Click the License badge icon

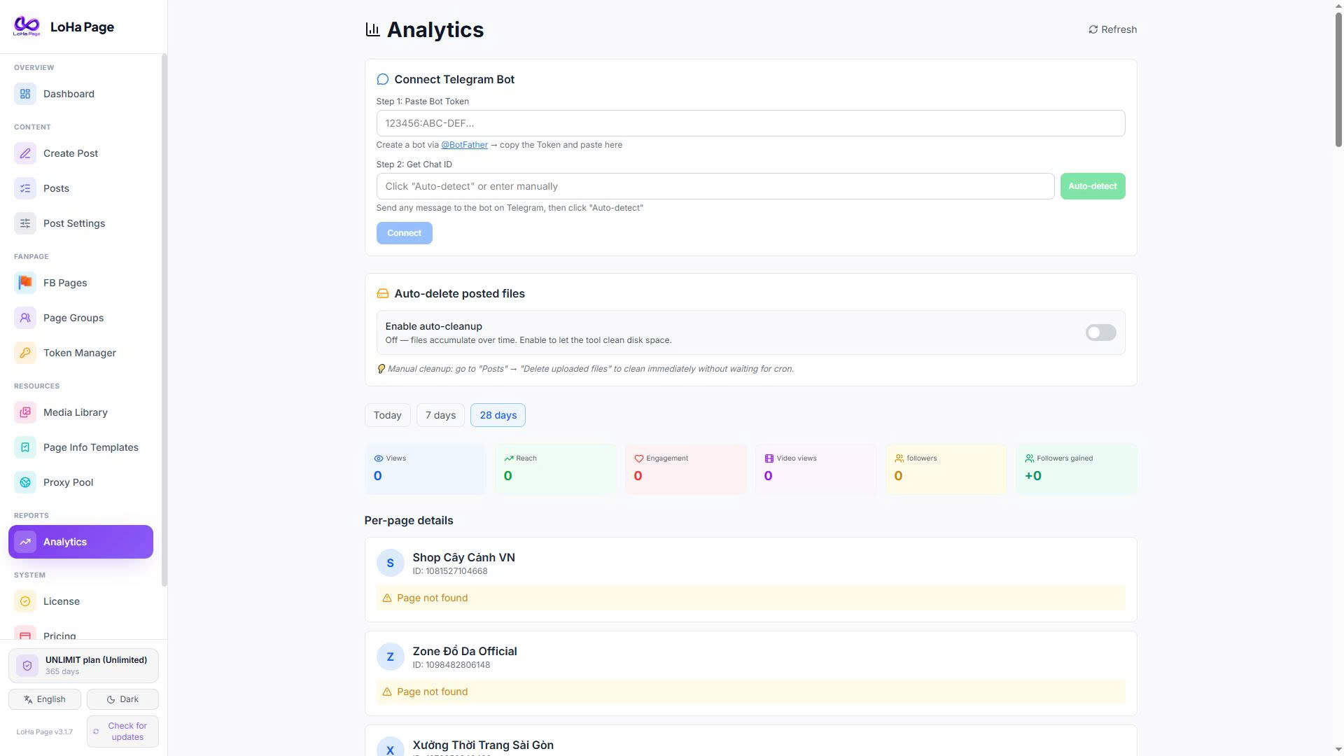(25, 601)
